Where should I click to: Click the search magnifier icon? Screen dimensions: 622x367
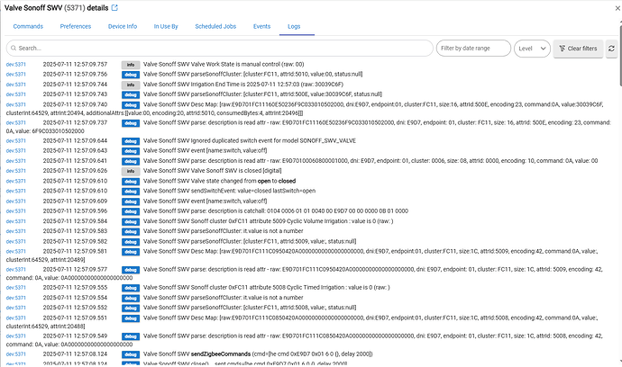pyautogui.click(x=14, y=49)
